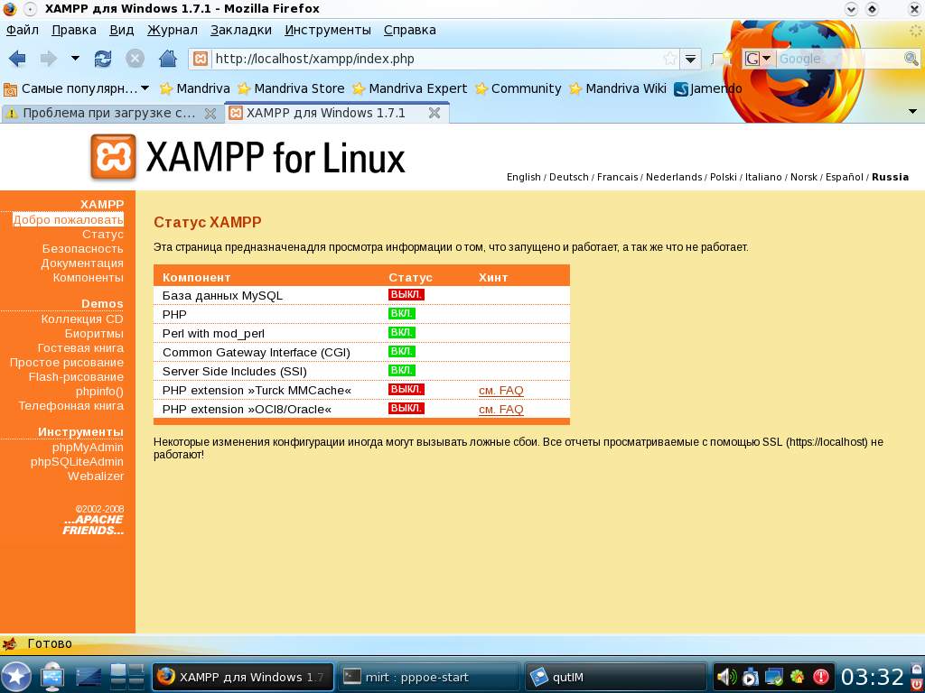Screen dimensions: 925x693
Task: Reload the current page
Action: (103, 59)
